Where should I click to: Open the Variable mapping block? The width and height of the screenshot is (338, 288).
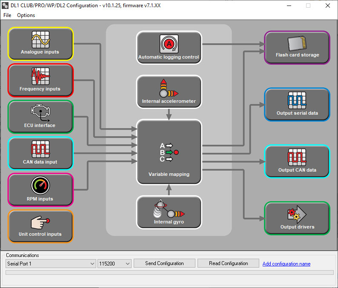click(x=169, y=152)
